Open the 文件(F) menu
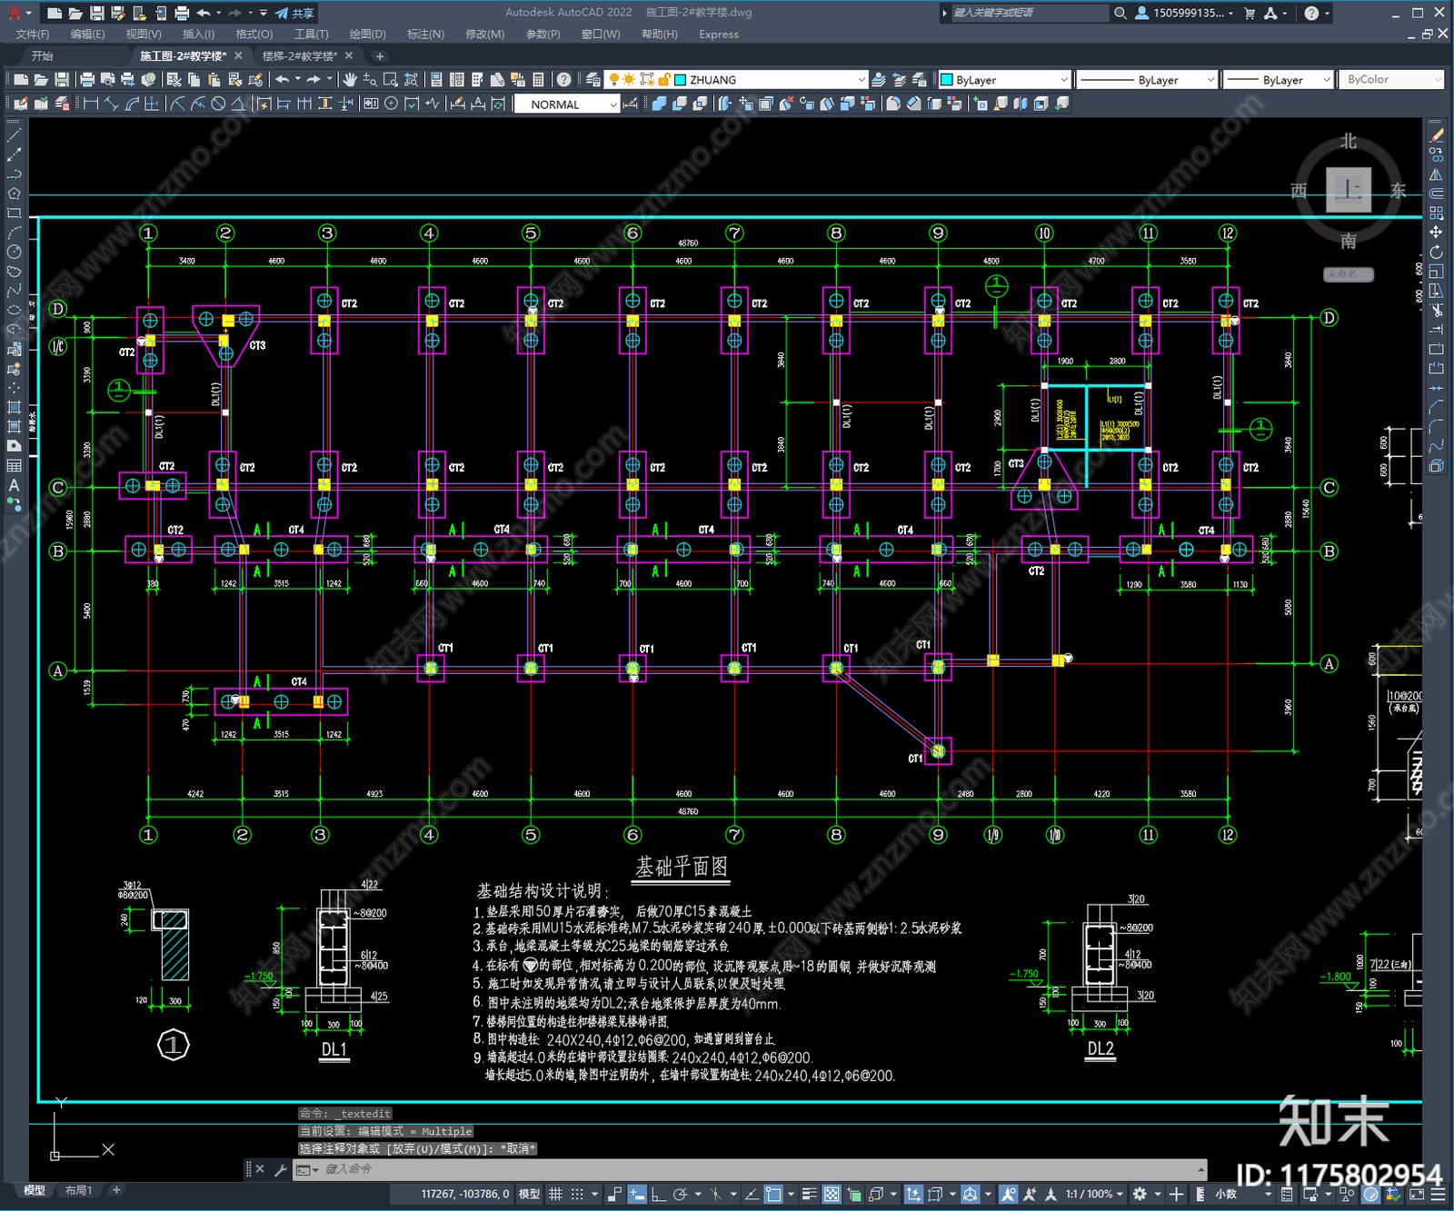The image size is (1454, 1211). (33, 35)
